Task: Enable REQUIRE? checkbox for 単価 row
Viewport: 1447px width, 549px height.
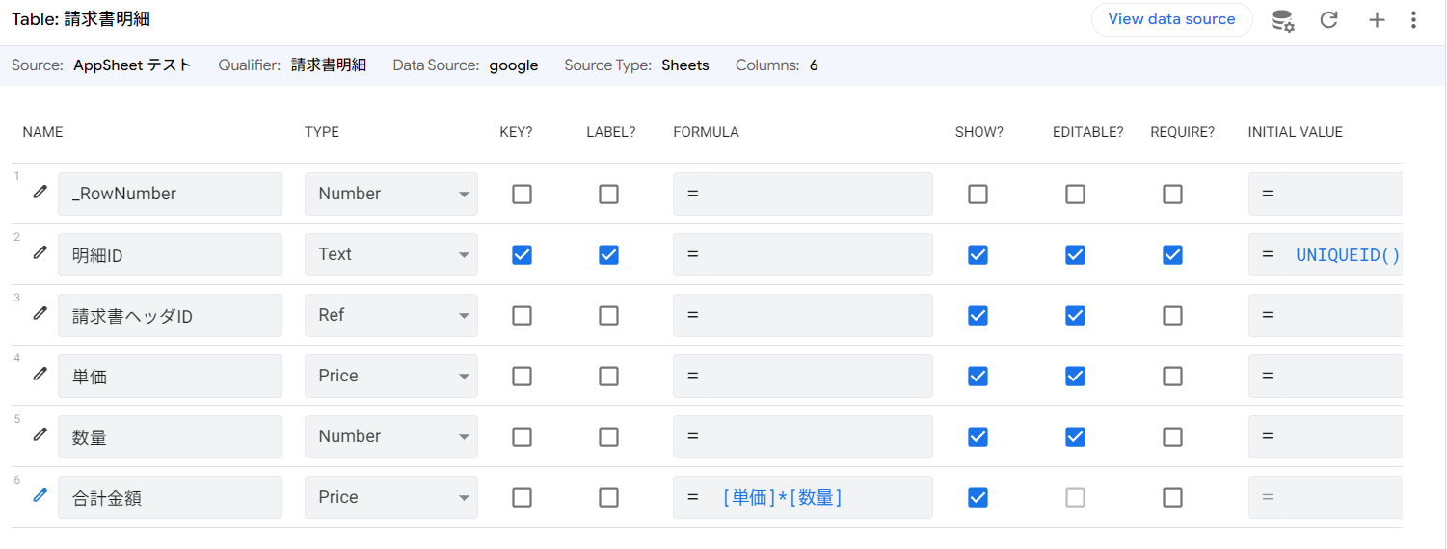Action: click(x=1172, y=377)
